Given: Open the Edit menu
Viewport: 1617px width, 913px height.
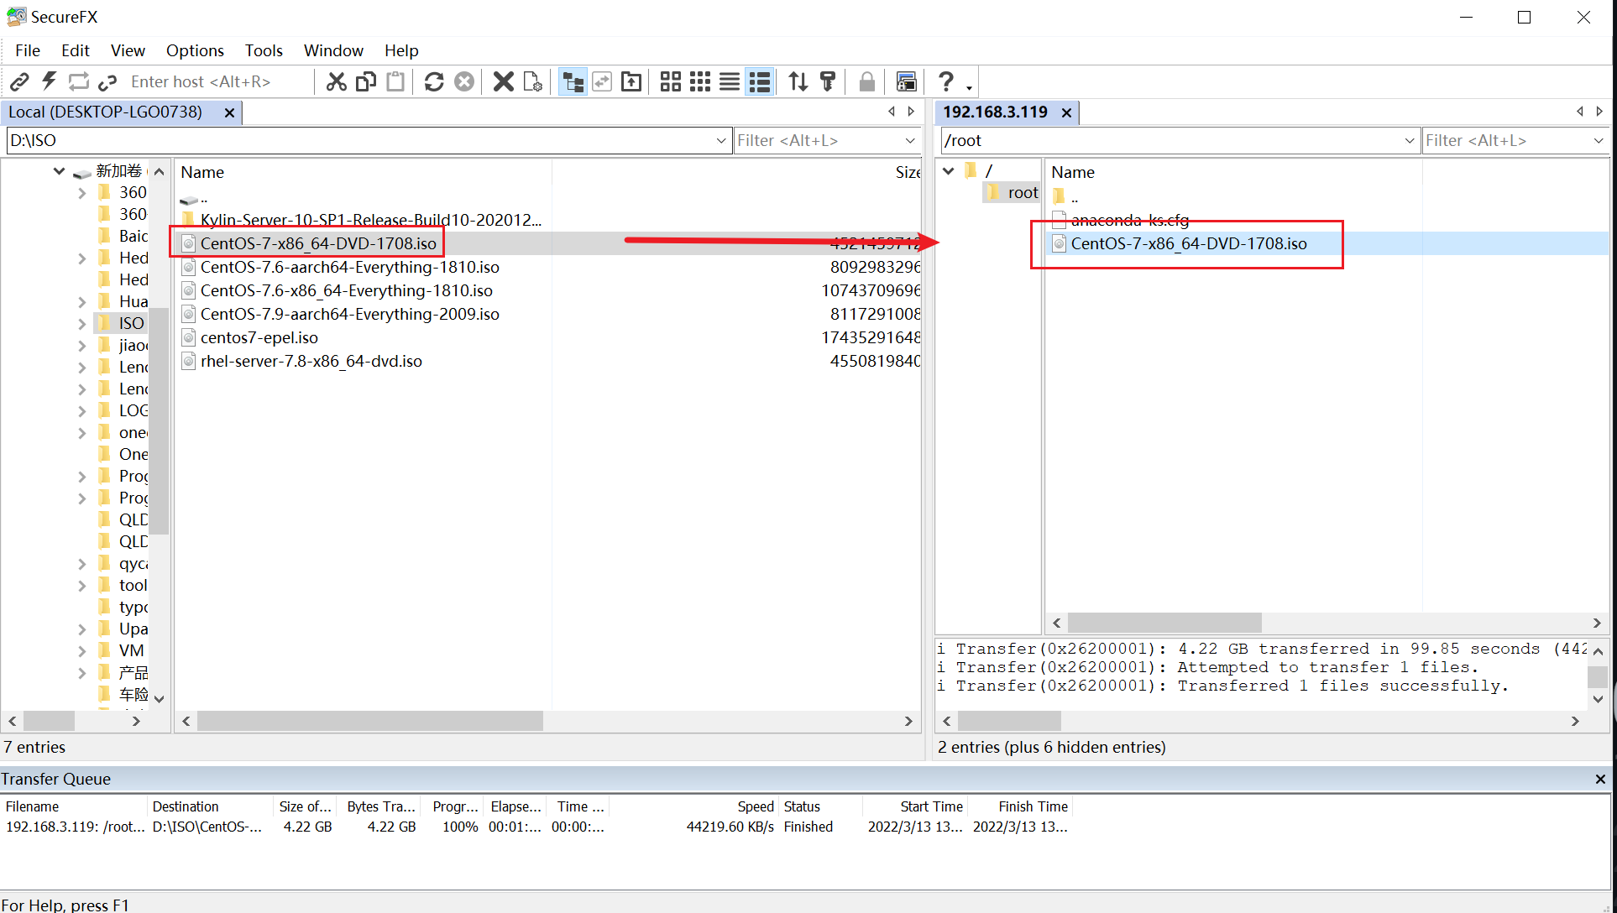Looking at the screenshot, I should click(76, 50).
